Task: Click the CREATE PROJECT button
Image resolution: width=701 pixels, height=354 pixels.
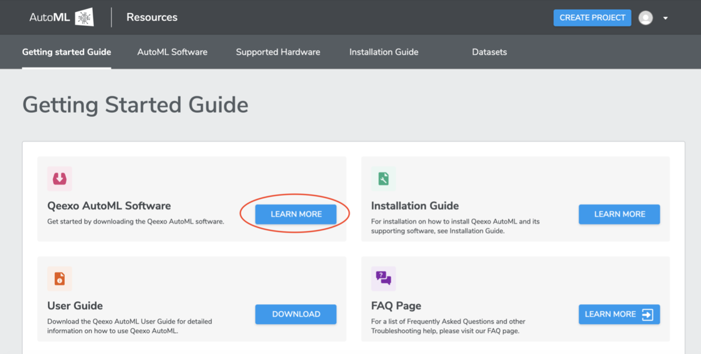Action: (592, 18)
